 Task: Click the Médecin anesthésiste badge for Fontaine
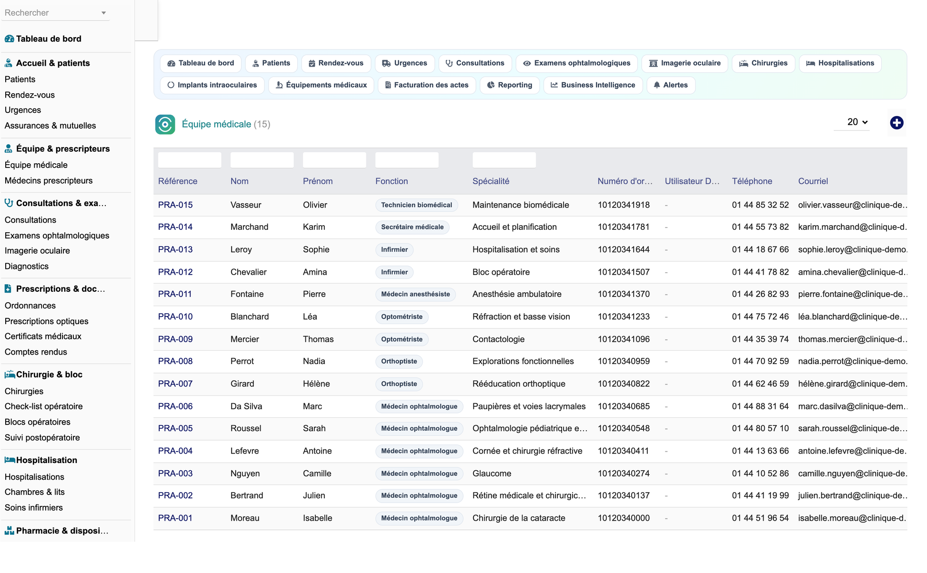click(x=415, y=294)
